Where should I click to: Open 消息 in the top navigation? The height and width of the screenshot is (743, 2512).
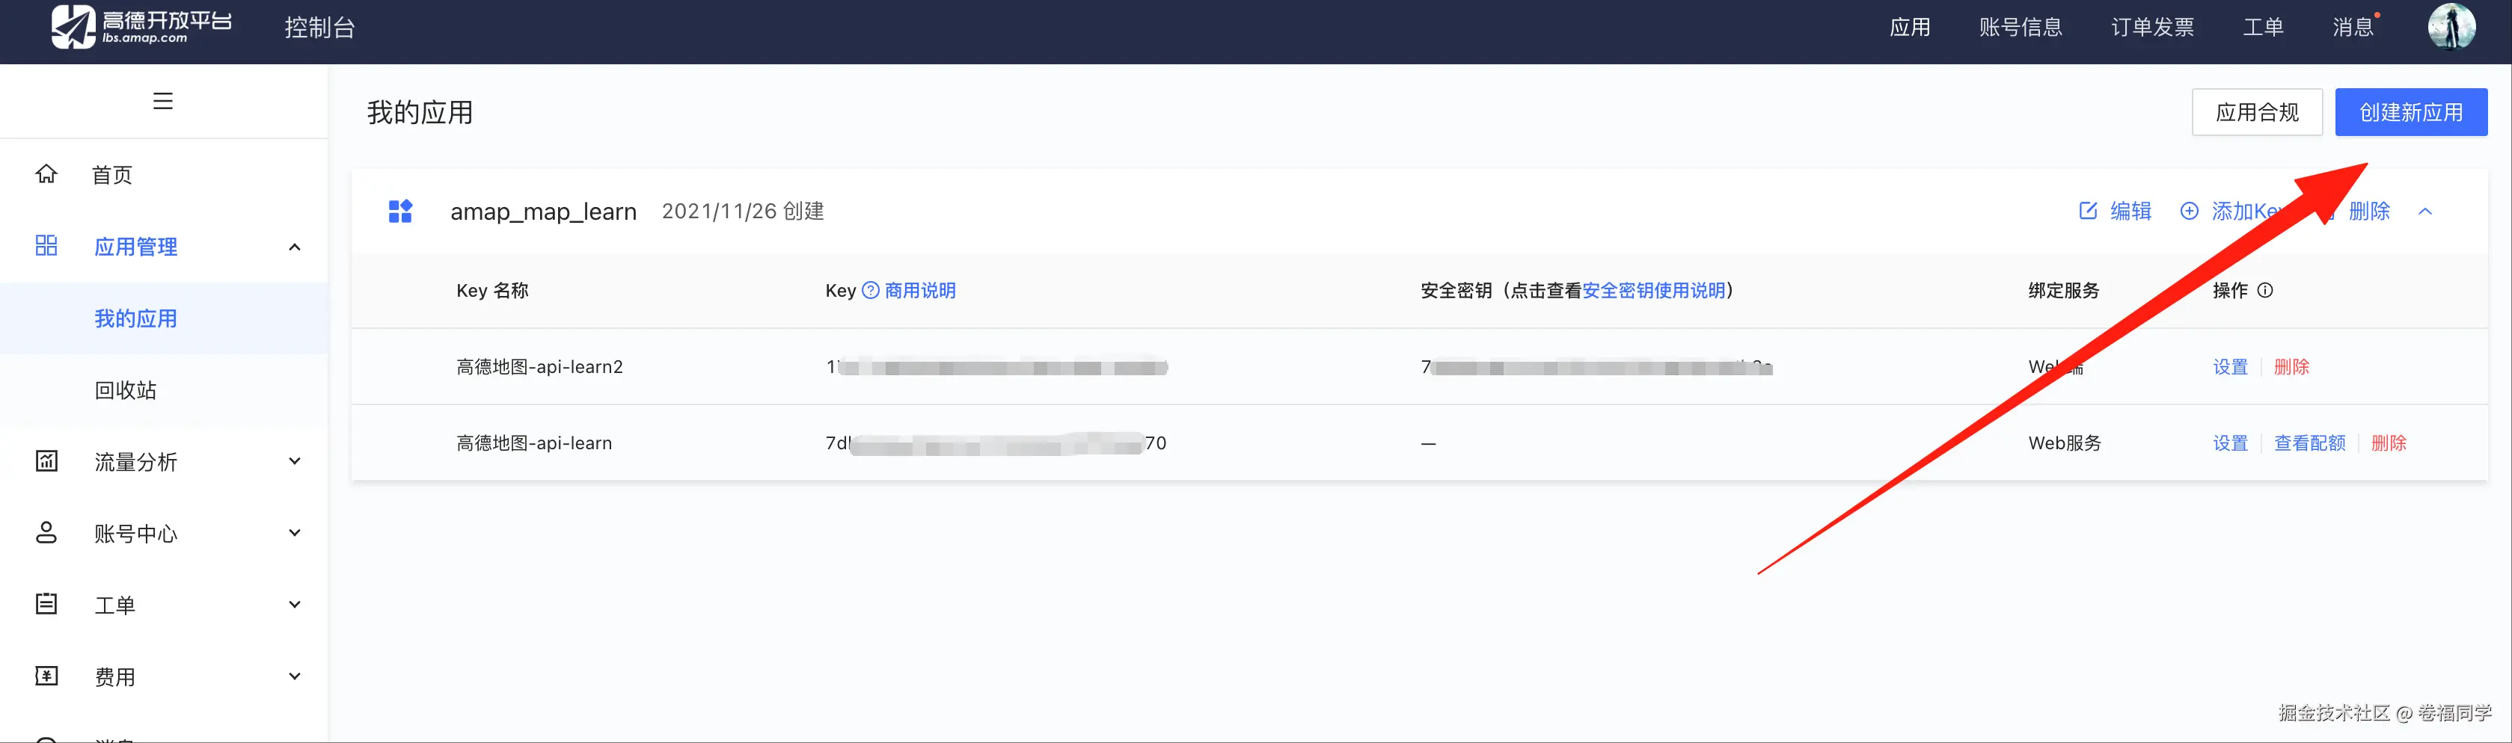[2352, 27]
